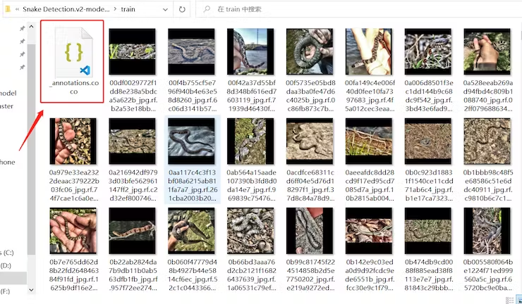Click the topmost pin icon in the sidebar
The width and height of the screenshot is (522, 304).
point(22,29)
